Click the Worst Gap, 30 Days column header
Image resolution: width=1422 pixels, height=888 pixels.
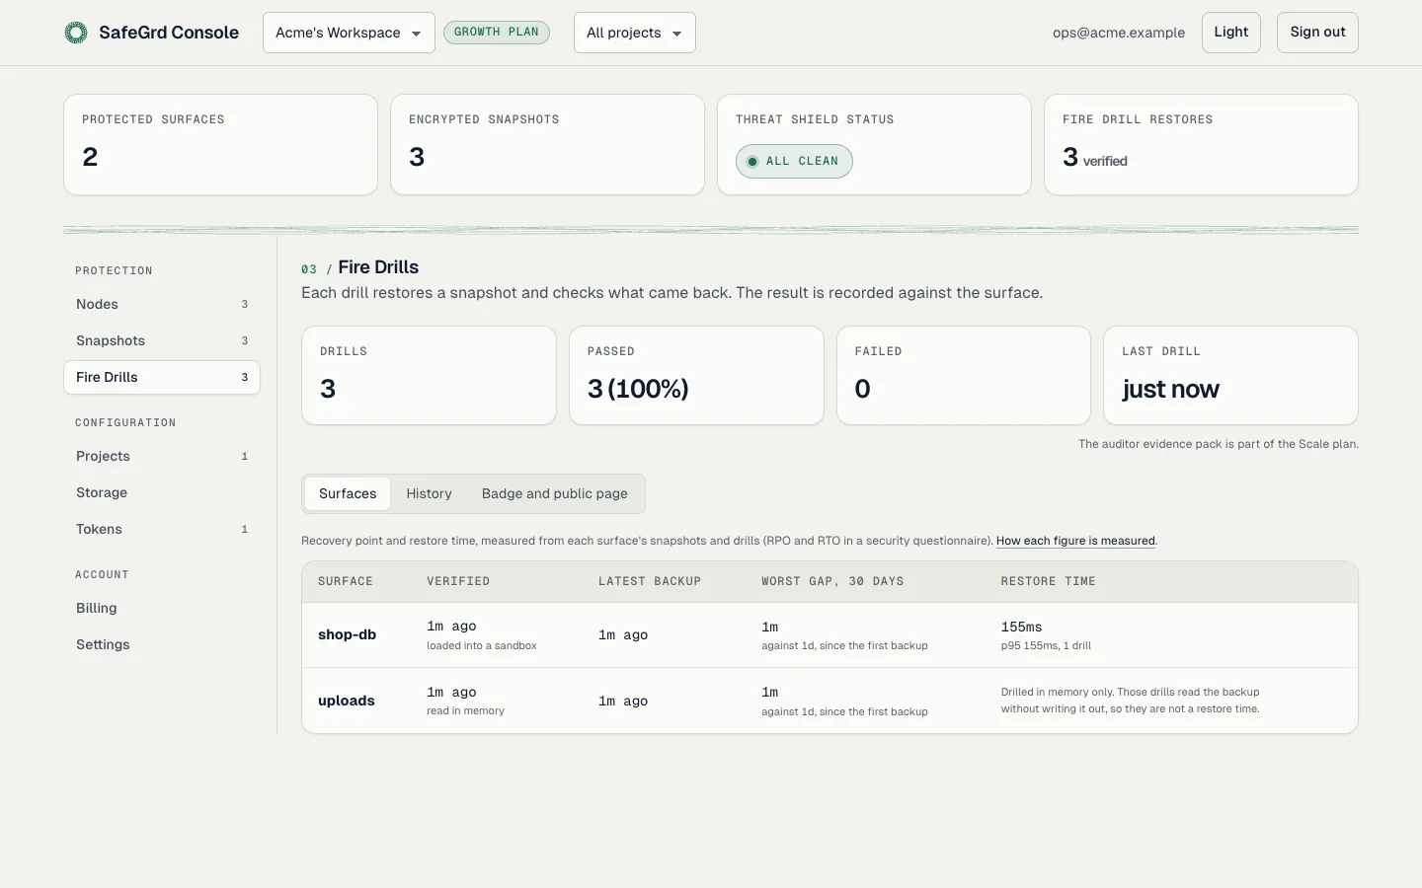click(832, 581)
